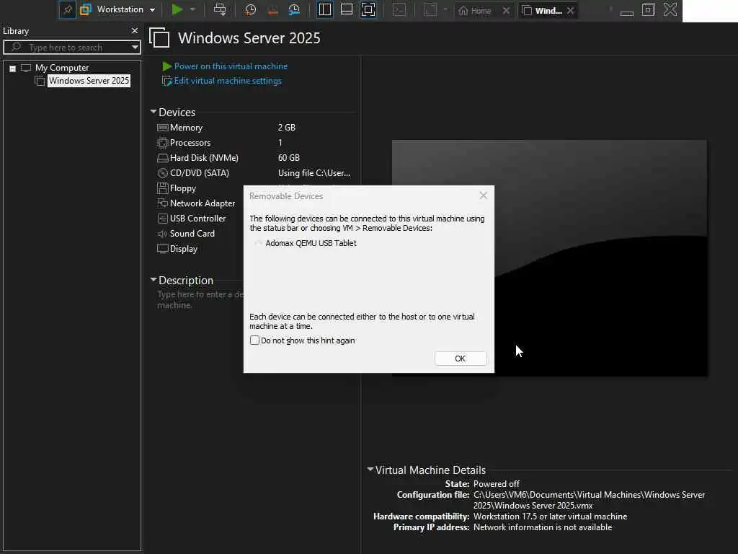The width and height of the screenshot is (738, 554).
Task: Select My Computer in the library
Action: (62, 68)
